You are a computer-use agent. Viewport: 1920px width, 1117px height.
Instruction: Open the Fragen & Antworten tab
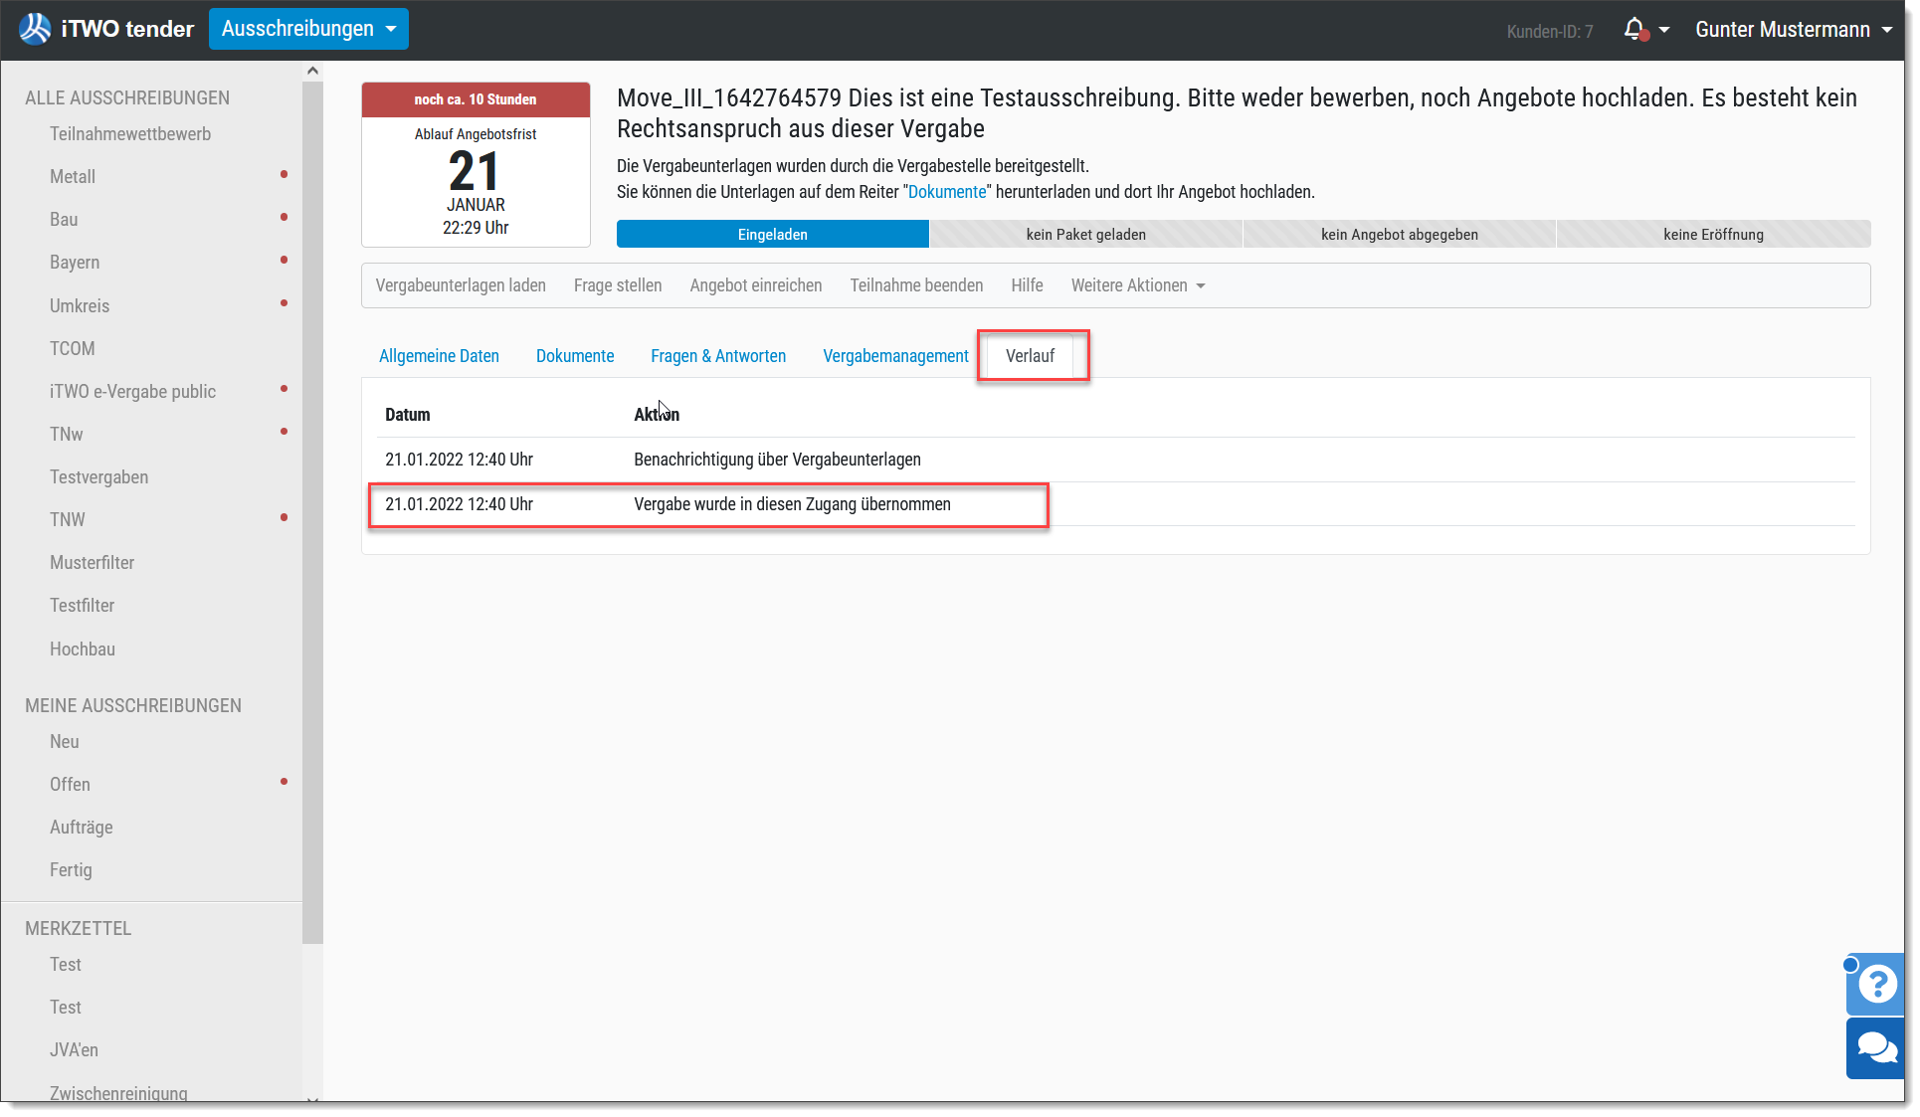coord(718,356)
